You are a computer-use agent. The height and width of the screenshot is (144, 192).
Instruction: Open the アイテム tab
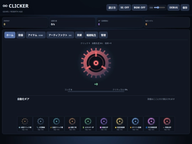click(36, 35)
